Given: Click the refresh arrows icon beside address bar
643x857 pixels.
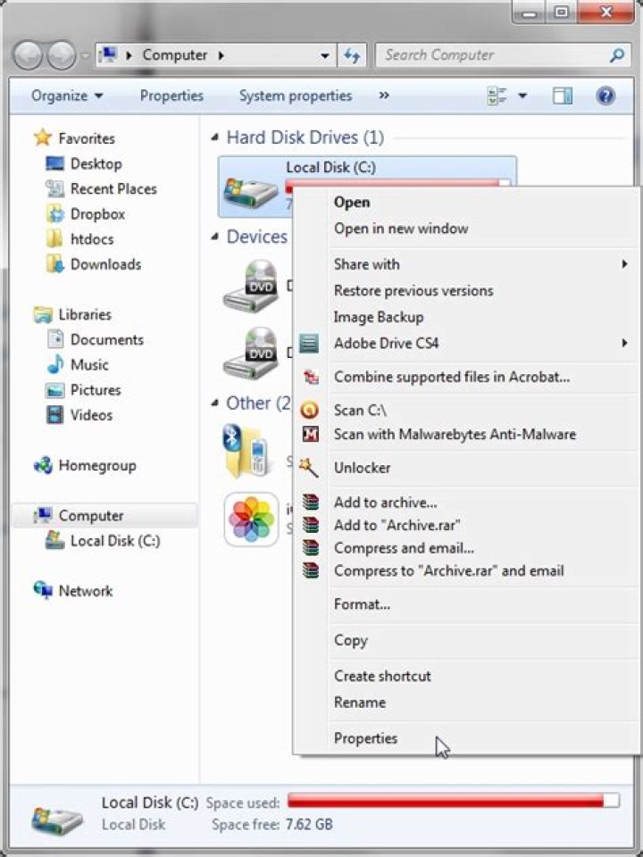Looking at the screenshot, I should (352, 55).
